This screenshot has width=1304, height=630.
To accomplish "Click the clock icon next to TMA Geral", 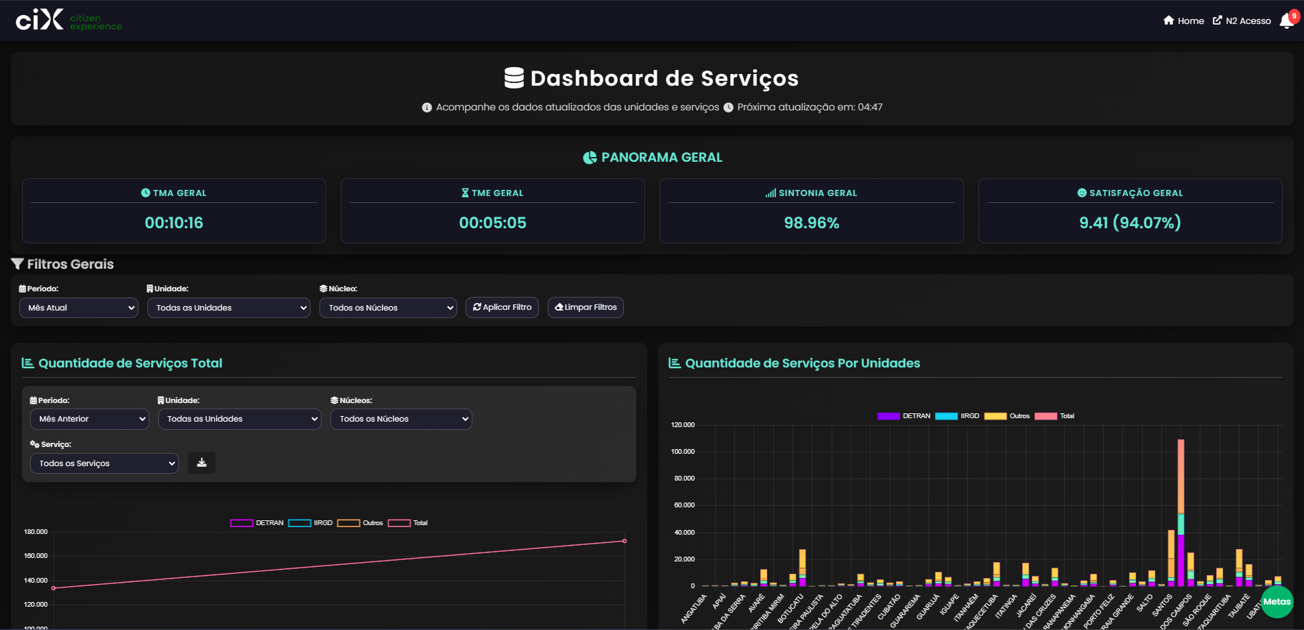I will (x=145, y=193).
